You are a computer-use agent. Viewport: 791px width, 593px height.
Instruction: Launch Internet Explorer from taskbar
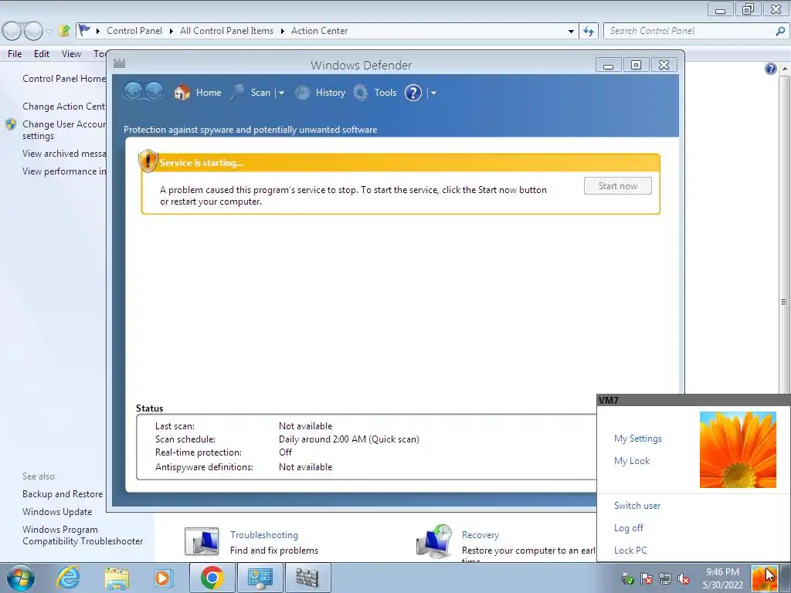coord(68,578)
